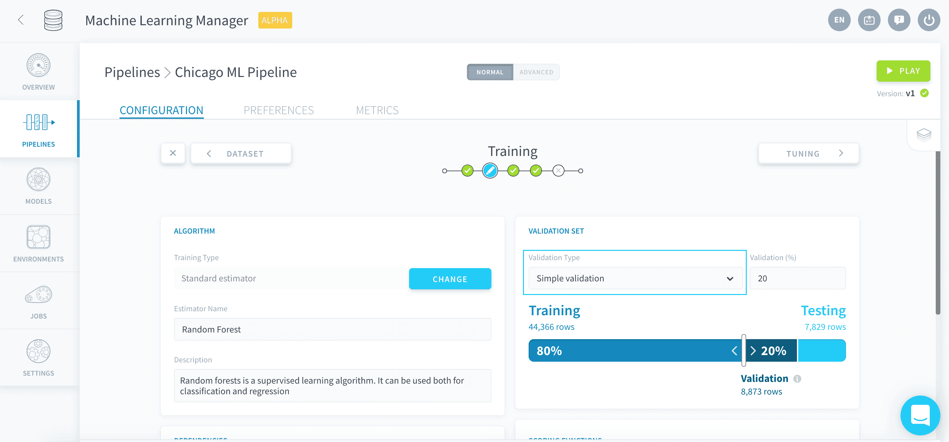Image resolution: width=949 pixels, height=442 pixels.
Task: Open Pipelines section in the sidebar
Action: click(x=38, y=129)
